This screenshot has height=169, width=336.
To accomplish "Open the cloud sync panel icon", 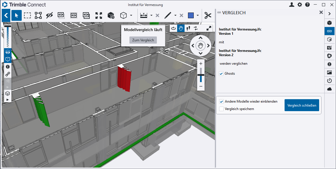I will [329, 89].
